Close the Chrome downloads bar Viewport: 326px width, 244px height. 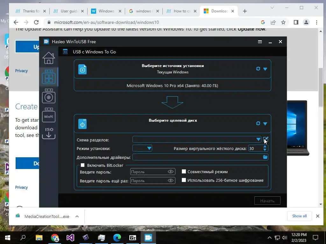[x=318, y=216]
